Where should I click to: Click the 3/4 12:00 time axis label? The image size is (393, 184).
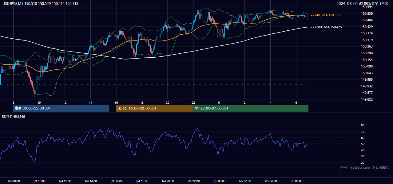pos(65,181)
